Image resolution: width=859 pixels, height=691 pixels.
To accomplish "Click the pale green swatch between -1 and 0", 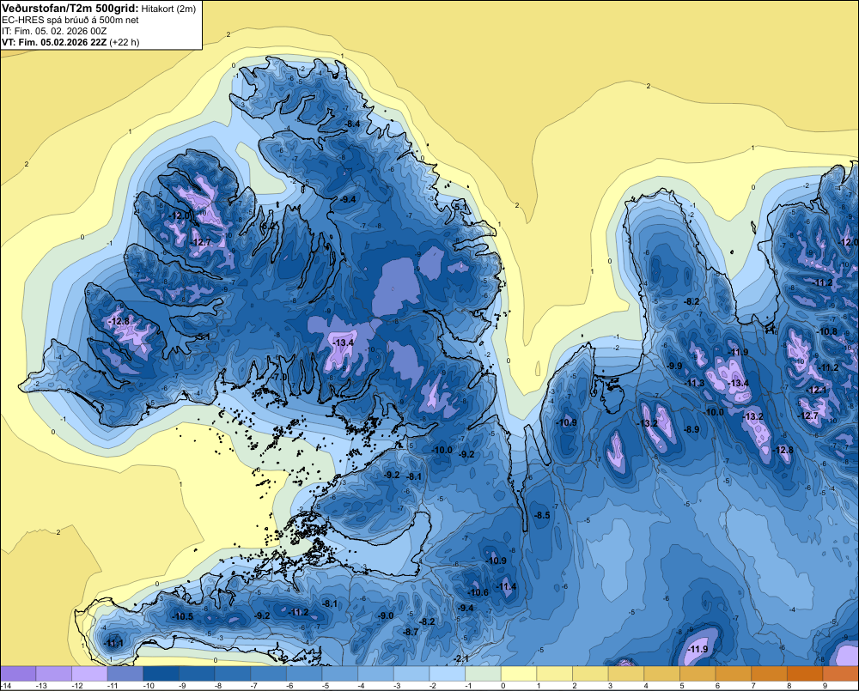I will [484, 674].
